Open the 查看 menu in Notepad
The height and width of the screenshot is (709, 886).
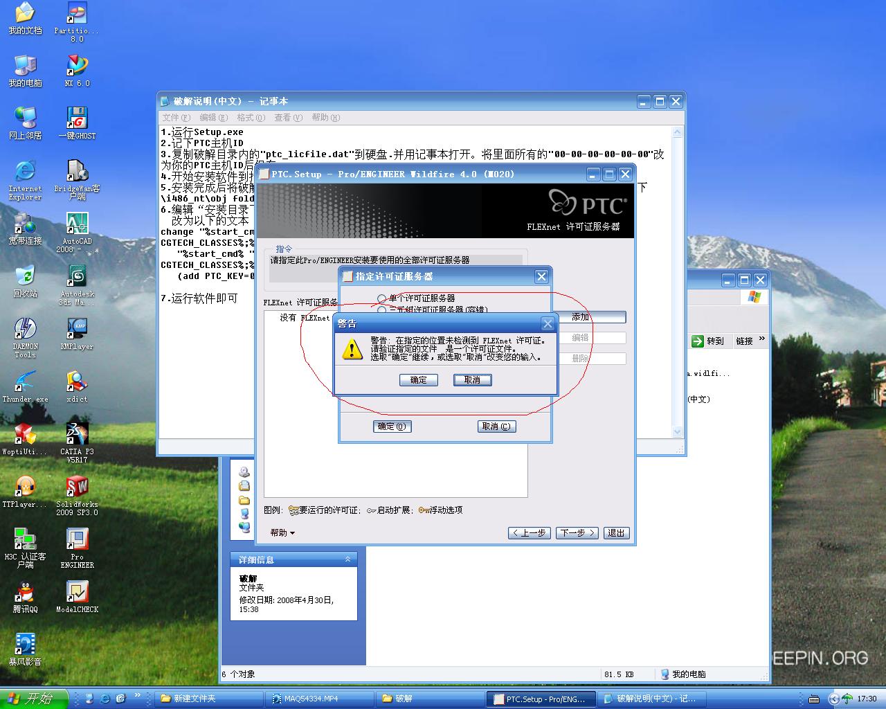(x=288, y=118)
